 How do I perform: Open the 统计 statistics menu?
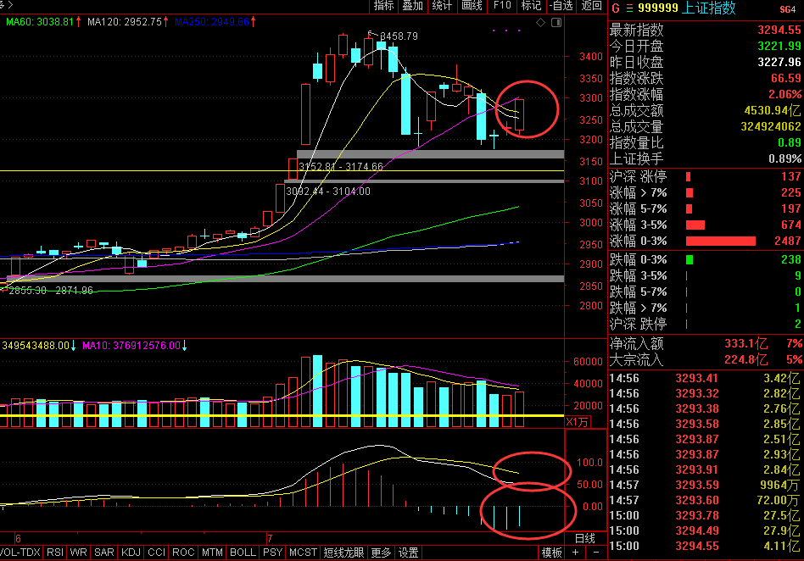(x=442, y=6)
